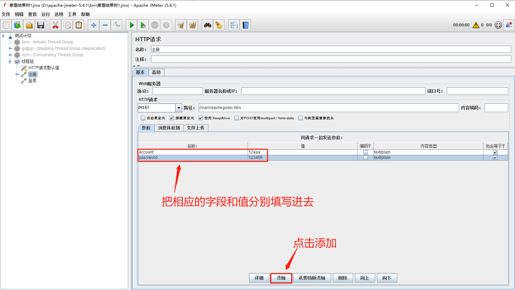Image resolution: width=515 pixels, height=290 pixels.
Task: Click the Toggle enable/disable icon
Action: pos(117,25)
